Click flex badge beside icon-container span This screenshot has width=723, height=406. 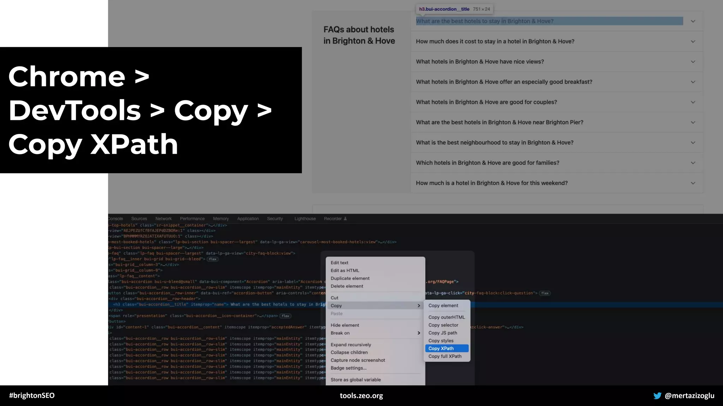pos(286,316)
